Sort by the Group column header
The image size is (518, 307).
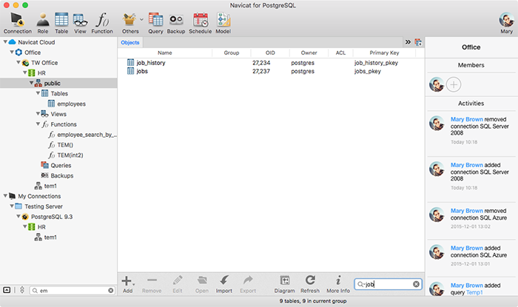[x=231, y=53]
